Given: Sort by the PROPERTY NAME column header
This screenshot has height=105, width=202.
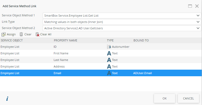Looking at the screenshot, I should (x=66, y=40).
